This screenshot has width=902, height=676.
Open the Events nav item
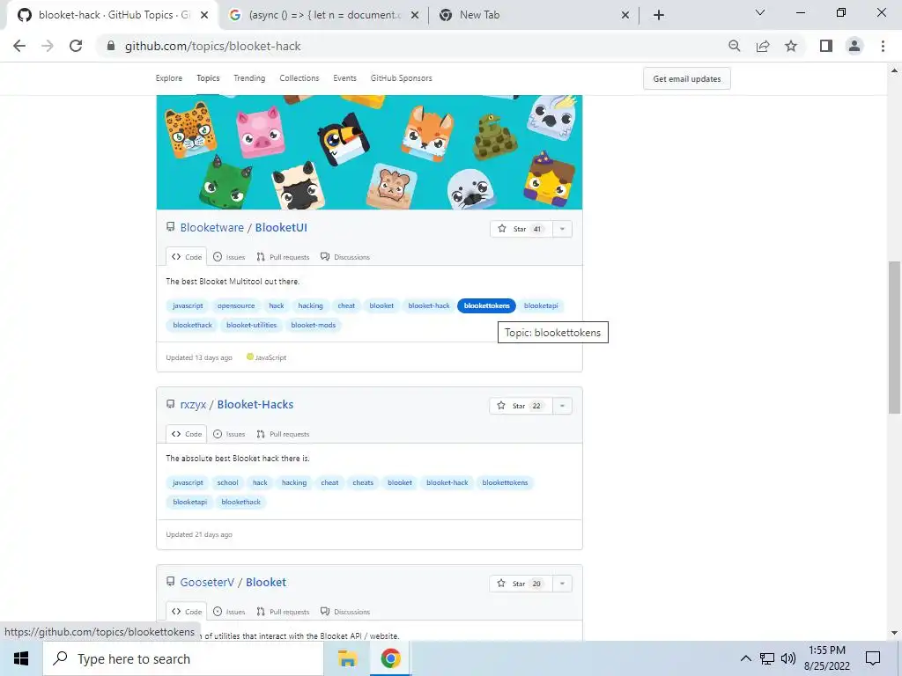tap(344, 78)
